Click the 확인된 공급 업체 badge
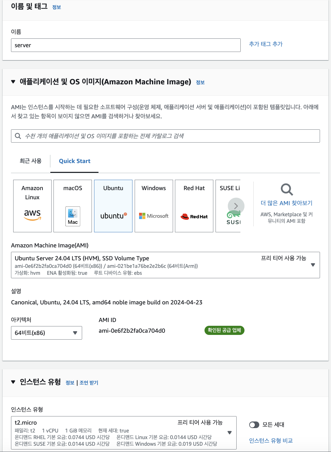This screenshot has width=331, height=452. (x=224, y=330)
